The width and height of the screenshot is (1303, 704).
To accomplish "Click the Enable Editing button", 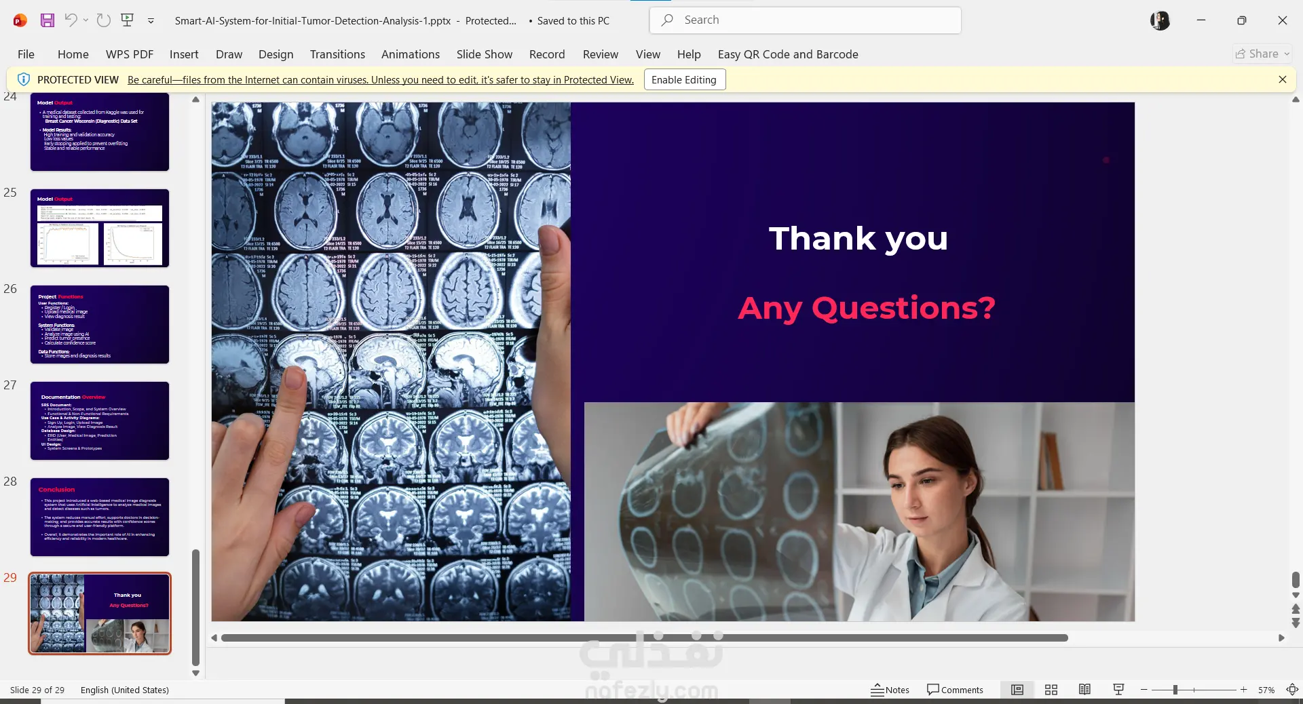I will [684, 80].
